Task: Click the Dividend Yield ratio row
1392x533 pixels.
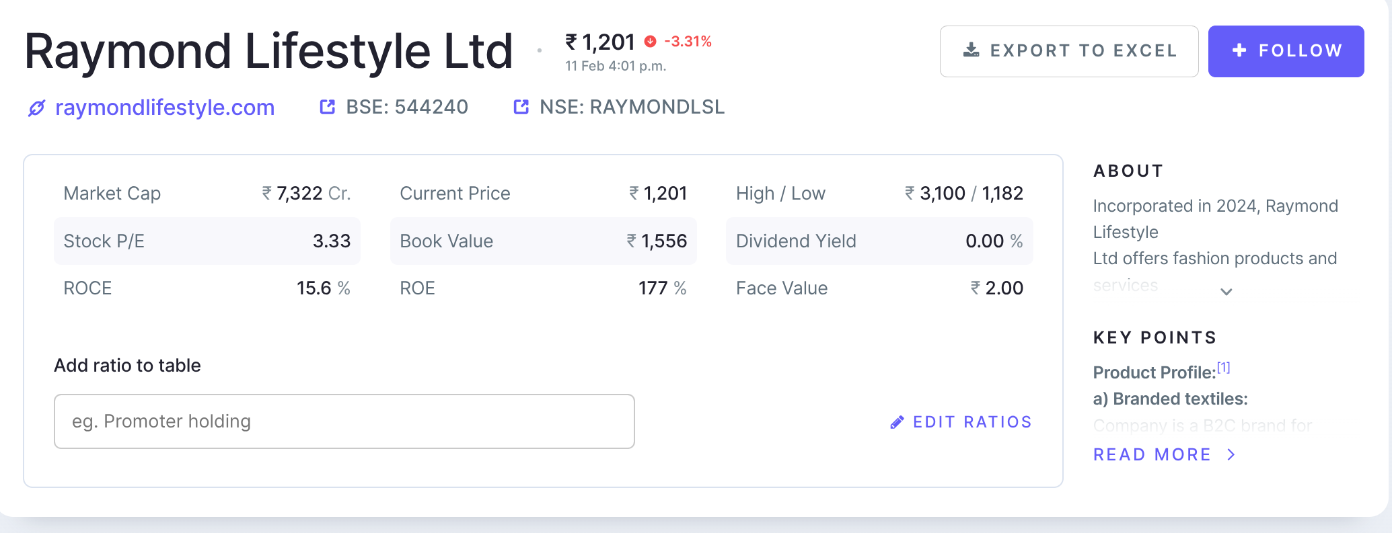Action: [x=879, y=241]
